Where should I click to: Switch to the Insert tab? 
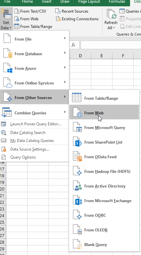click(x=46, y=2)
